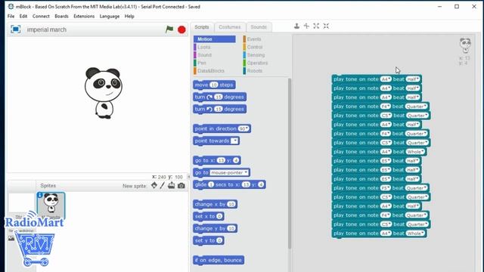Click the value in set x to block
484x272 pixels.
pyautogui.click(x=219, y=217)
